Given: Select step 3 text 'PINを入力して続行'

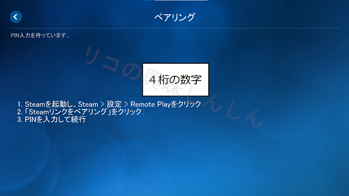Looking at the screenshot, I should [x=51, y=119].
